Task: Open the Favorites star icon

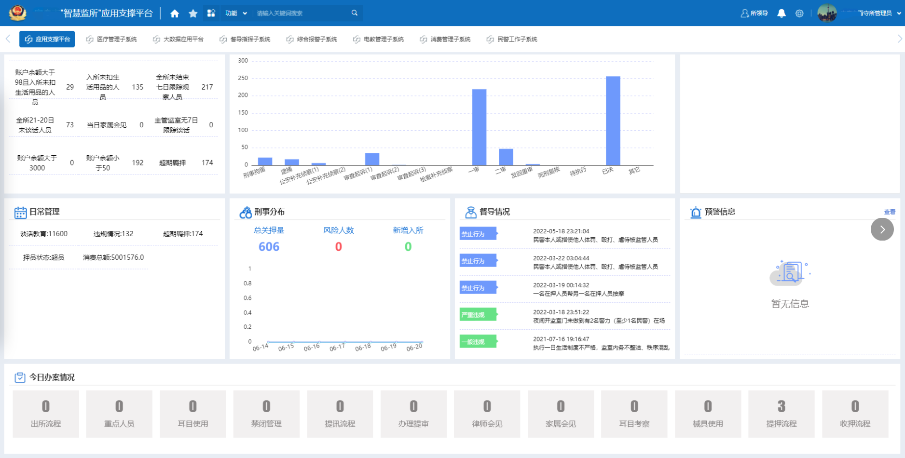Action: tap(193, 13)
